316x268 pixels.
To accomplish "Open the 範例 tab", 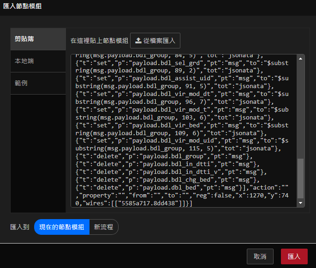I will pyautogui.click(x=38, y=83).
